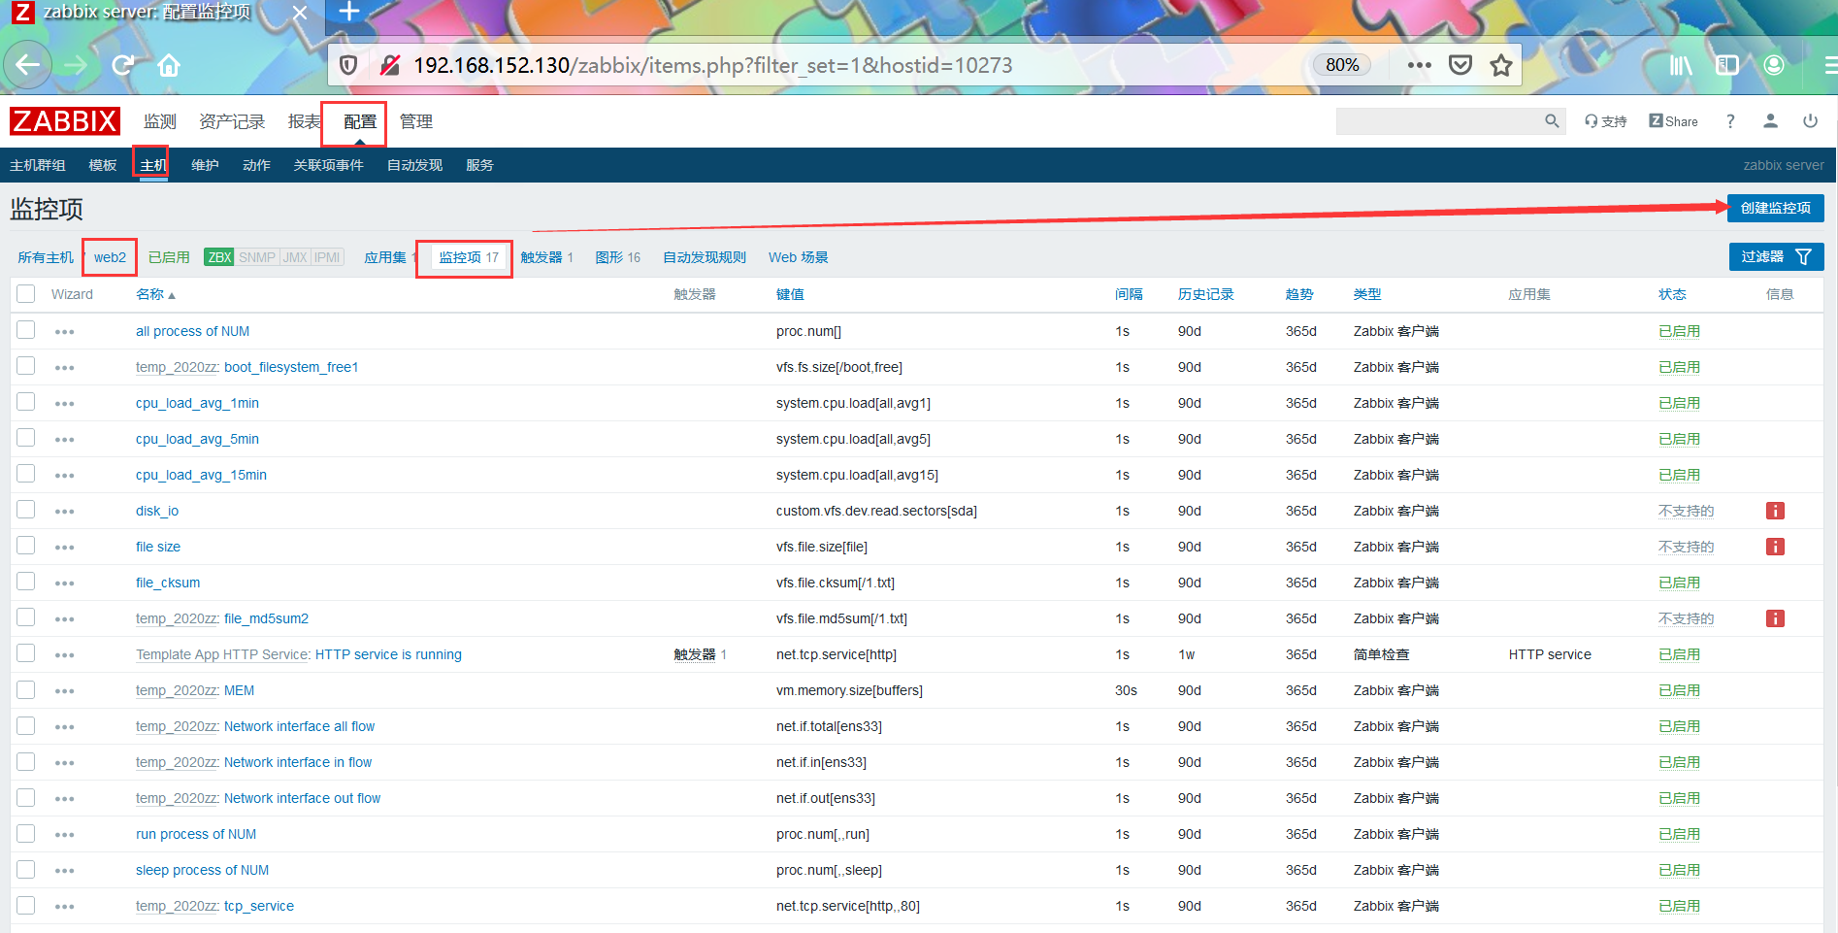Click the browser reload icon
1838x933 pixels.
tap(122, 65)
